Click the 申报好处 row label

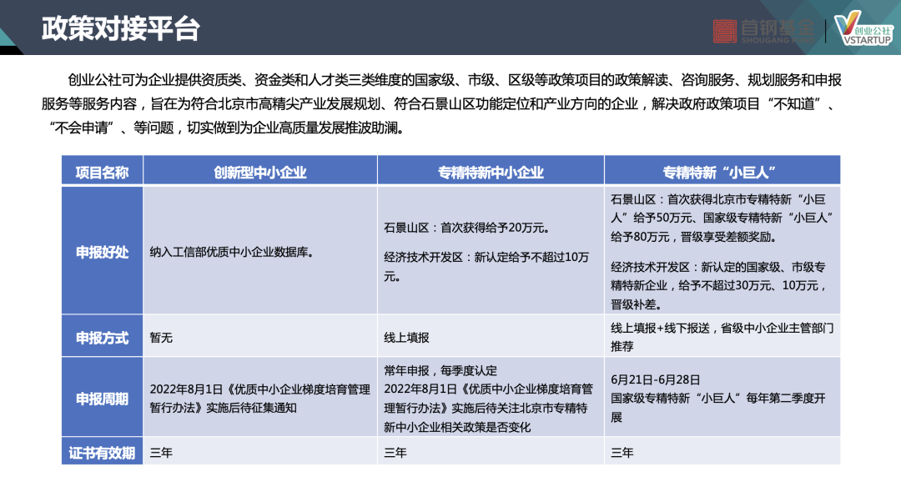(x=102, y=252)
